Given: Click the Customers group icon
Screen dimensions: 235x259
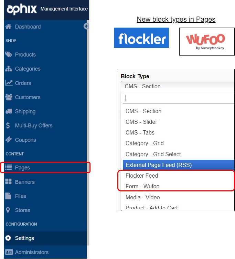Looking at the screenshot, I should (9, 97).
